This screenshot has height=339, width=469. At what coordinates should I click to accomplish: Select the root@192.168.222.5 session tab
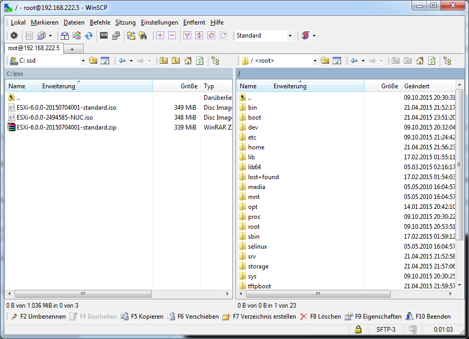tap(34, 48)
